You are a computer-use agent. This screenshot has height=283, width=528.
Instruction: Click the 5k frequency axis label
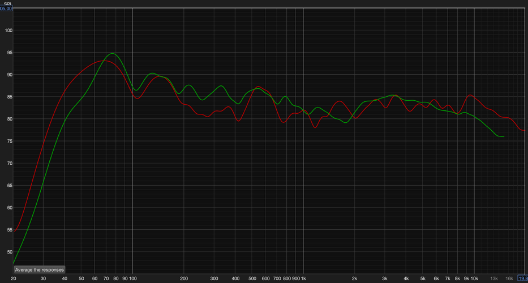pos(423,278)
